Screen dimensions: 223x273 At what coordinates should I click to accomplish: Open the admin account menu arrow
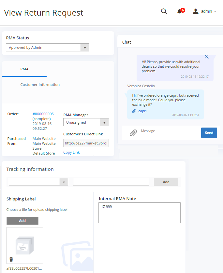(215, 11)
